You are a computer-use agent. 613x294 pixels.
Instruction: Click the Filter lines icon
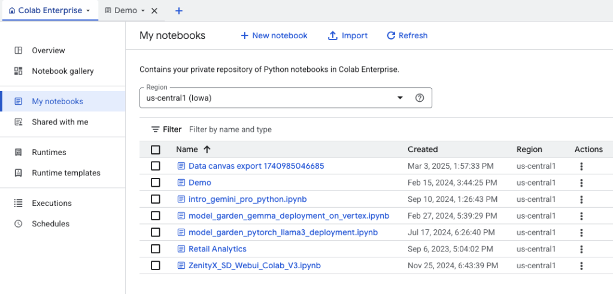point(156,129)
